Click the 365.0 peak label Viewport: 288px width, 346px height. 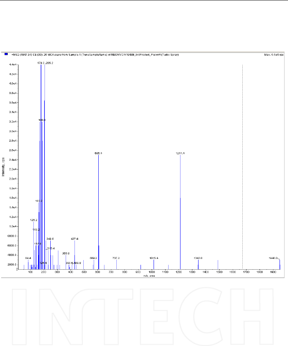tap(66, 253)
